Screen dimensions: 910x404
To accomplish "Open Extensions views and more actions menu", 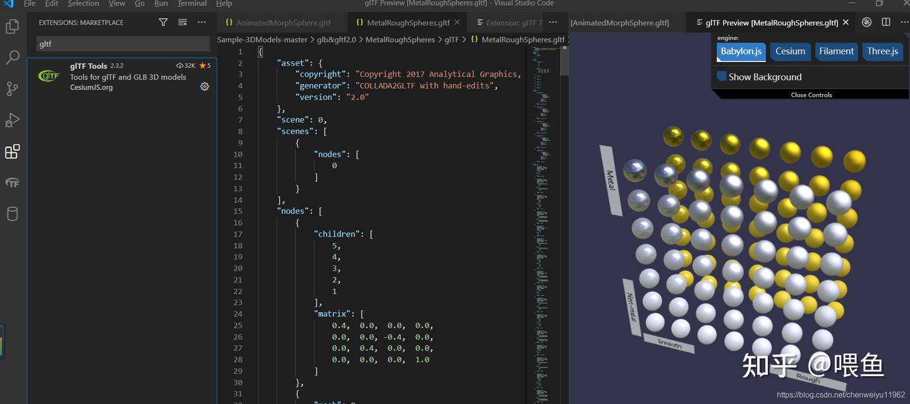I will pos(202,22).
